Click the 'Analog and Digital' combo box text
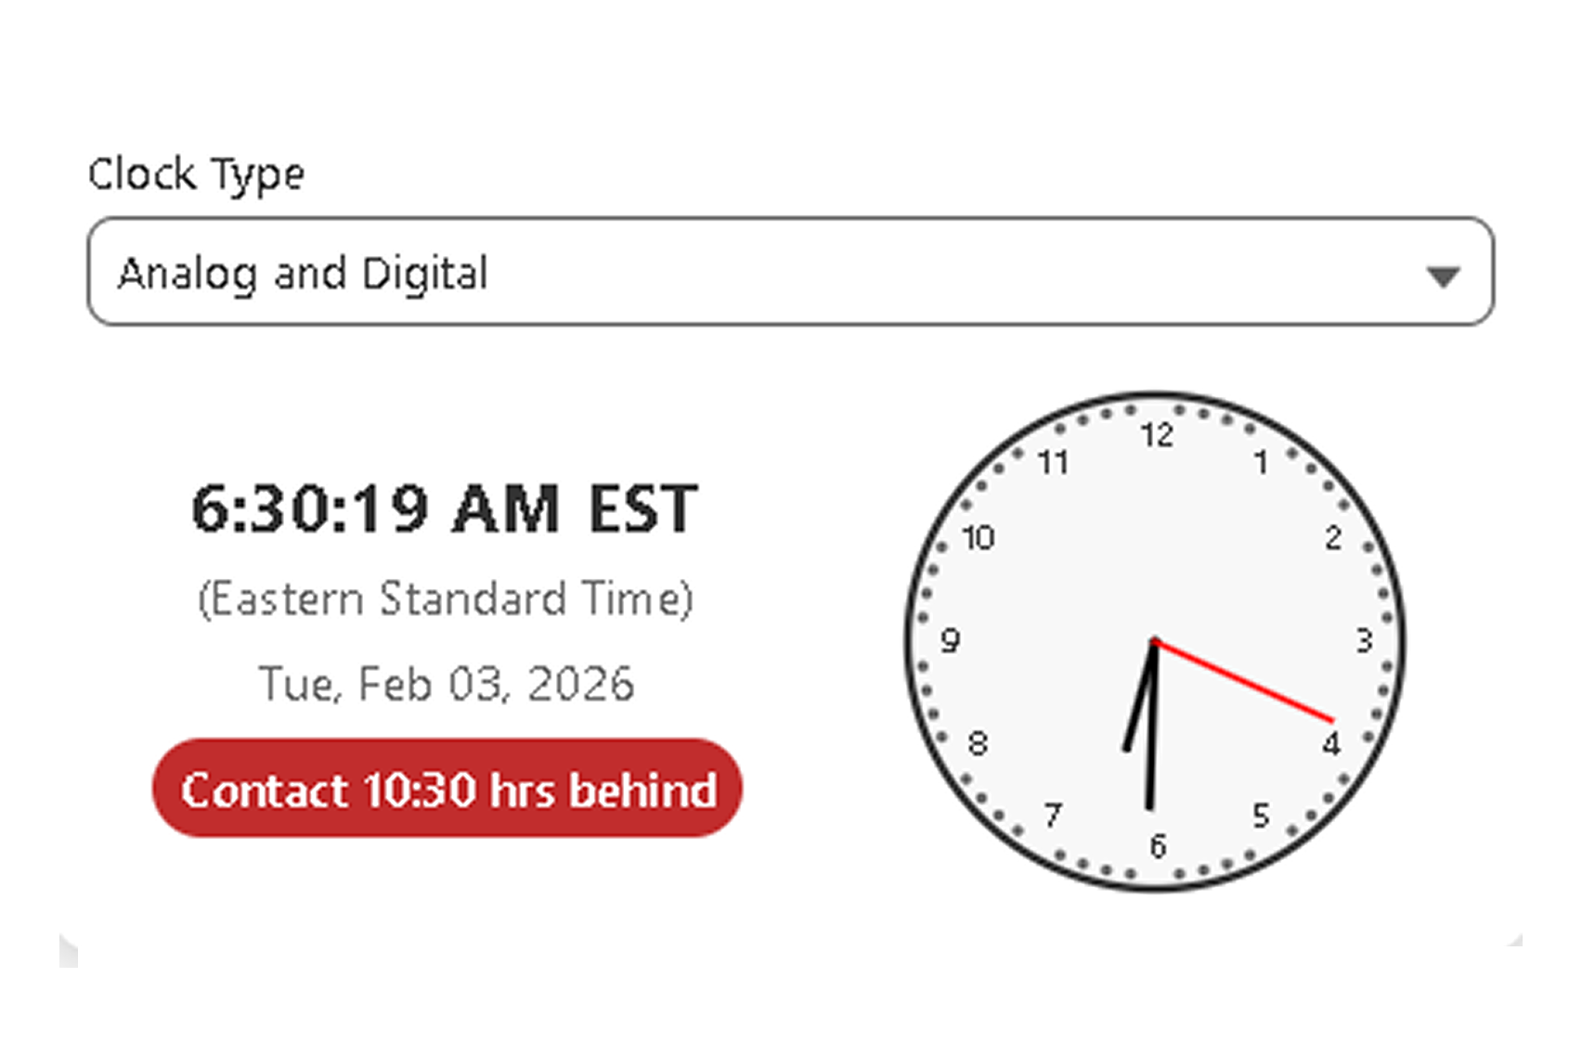The image size is (1582, 1054). coord(303,273)
